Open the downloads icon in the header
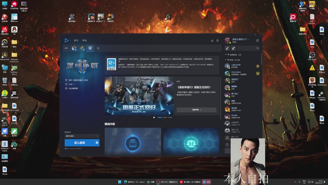328x185 pixels. 212,40
